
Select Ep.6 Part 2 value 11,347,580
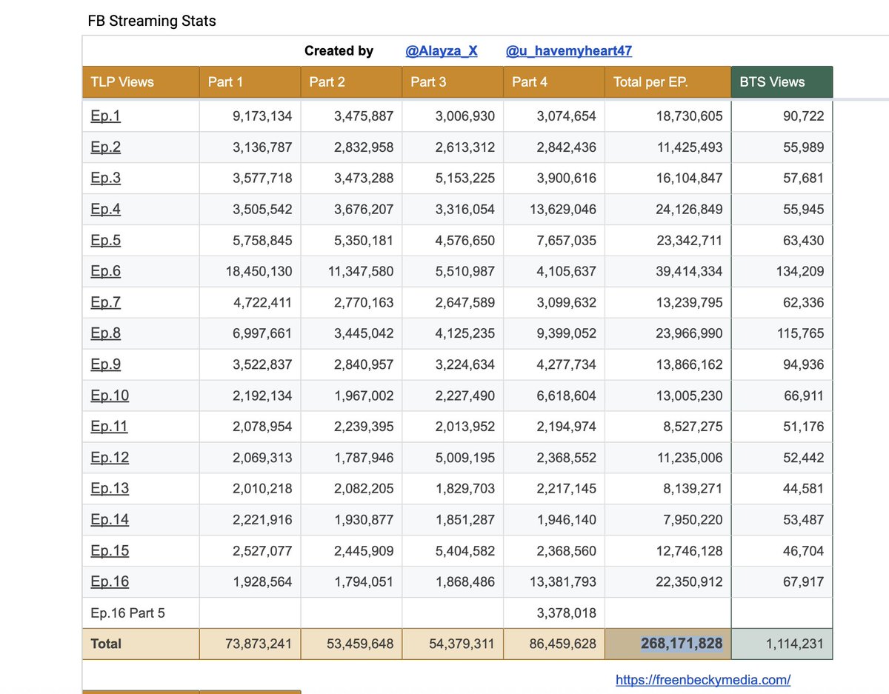point(352,271)
